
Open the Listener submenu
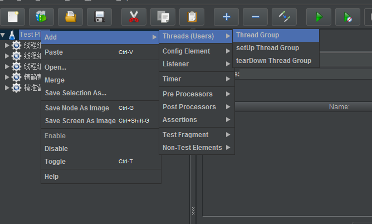(197, 64)
